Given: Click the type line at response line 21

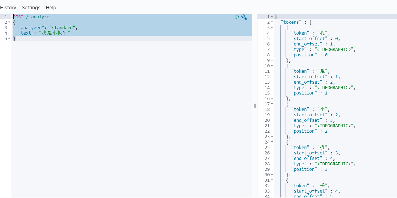Looking at the screenshot, I should pos(323,126).
